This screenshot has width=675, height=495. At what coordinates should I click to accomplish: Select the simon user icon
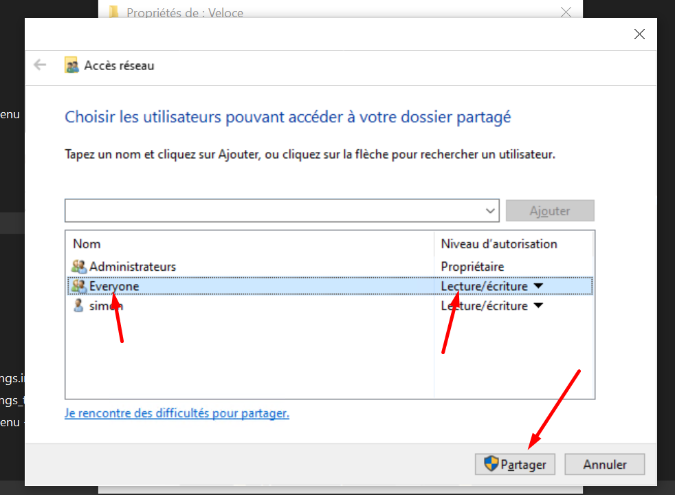[x=78, y=306]
